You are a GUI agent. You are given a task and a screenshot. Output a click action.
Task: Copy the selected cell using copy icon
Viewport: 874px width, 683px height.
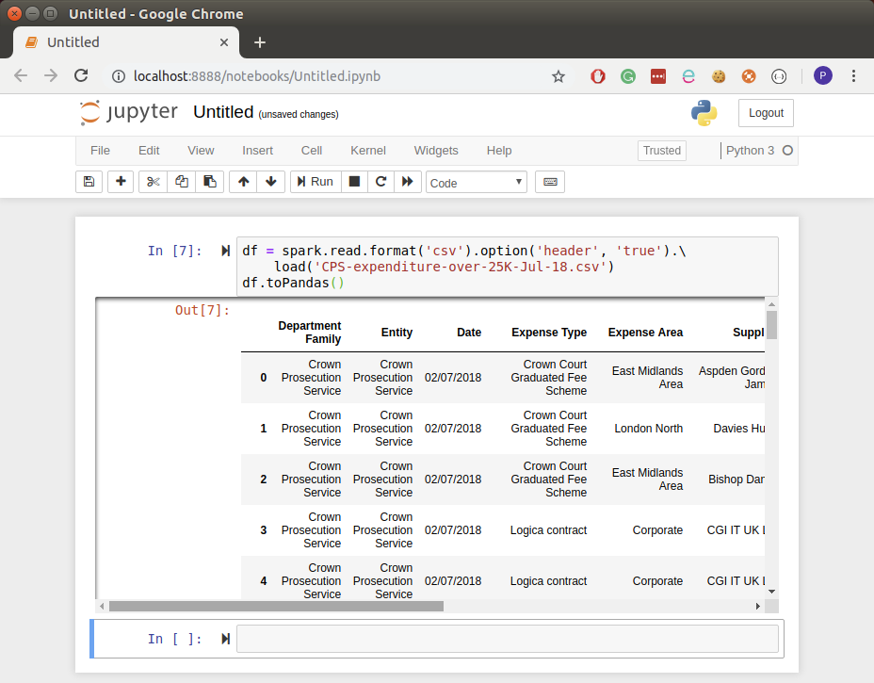pos(181,181)
